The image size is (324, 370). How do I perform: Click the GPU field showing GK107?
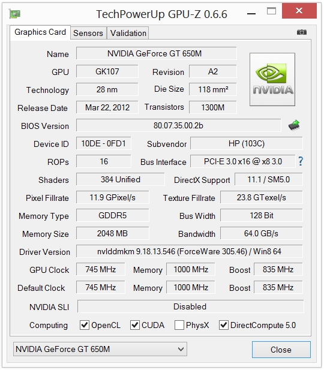point(107,71)
